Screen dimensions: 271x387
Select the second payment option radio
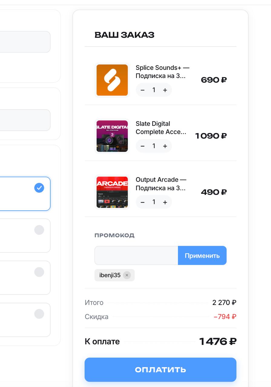[x=39, y=230]
